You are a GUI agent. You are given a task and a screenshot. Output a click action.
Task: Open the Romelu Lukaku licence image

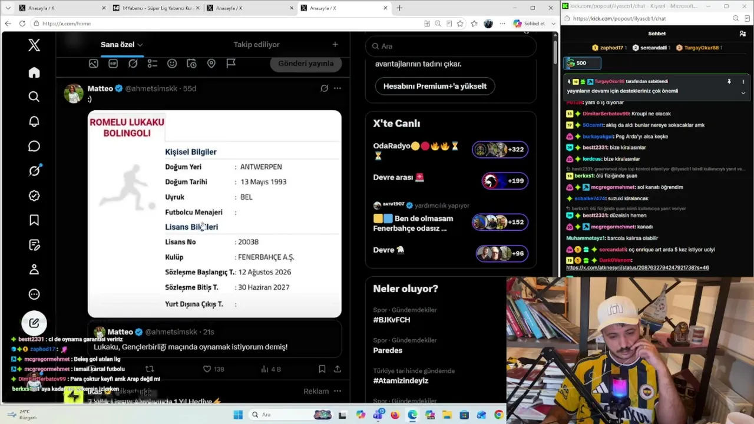coord(214,214)
